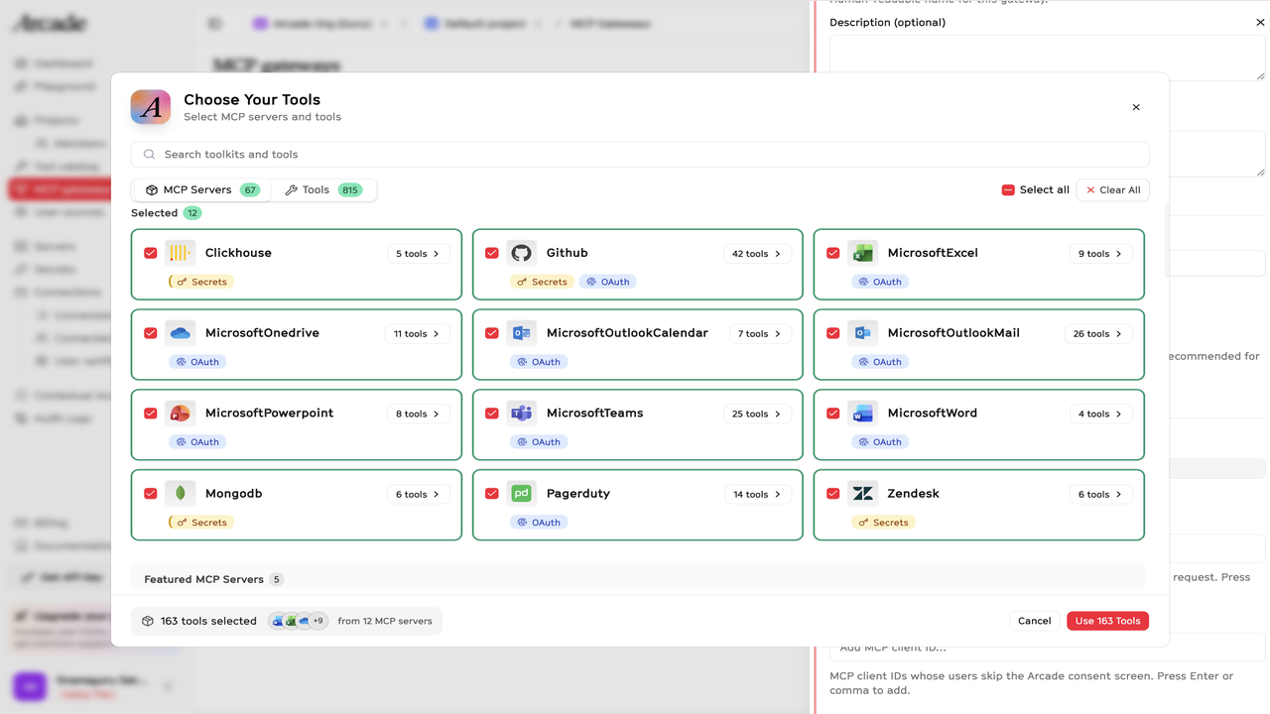Click the Description (optional) text area

click(x=1048, y=58)
